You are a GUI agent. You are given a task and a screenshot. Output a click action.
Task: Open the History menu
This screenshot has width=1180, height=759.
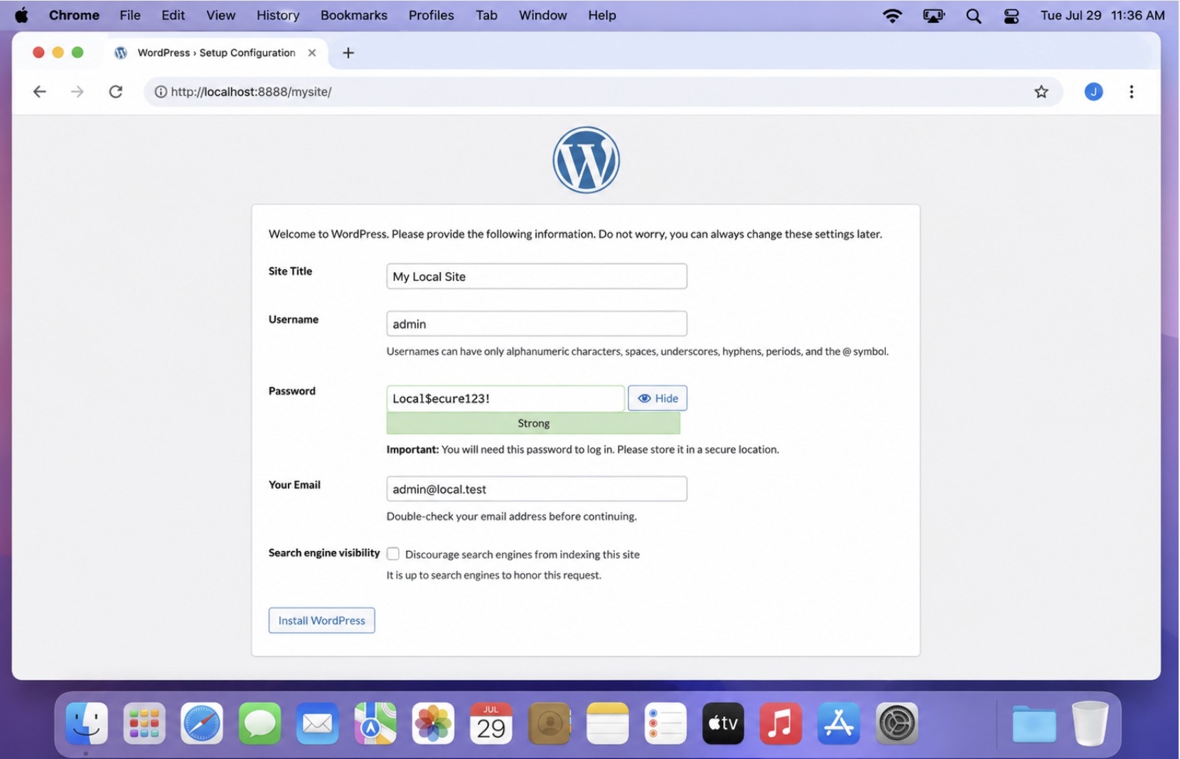point(278,15)
